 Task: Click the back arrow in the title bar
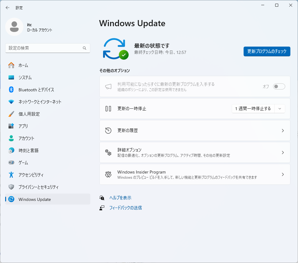pos(7,8)
